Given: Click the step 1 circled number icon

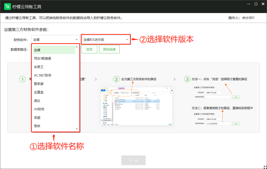Looking at the screenshot, I should click(x=22, y=79).
